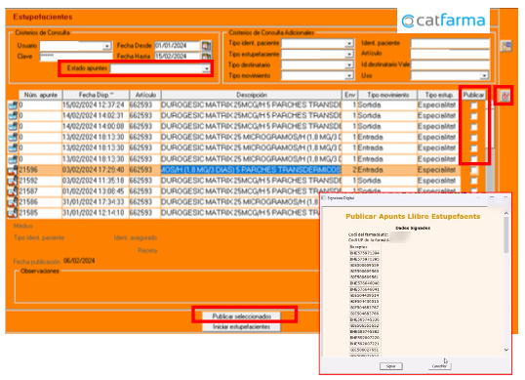Screen dimensions: 525x380
Task: Click the Publicar seleccionados button
Action: coord(241,317)
